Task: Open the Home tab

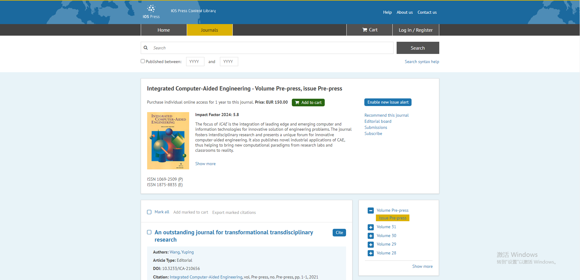Action: pos(164,30)
